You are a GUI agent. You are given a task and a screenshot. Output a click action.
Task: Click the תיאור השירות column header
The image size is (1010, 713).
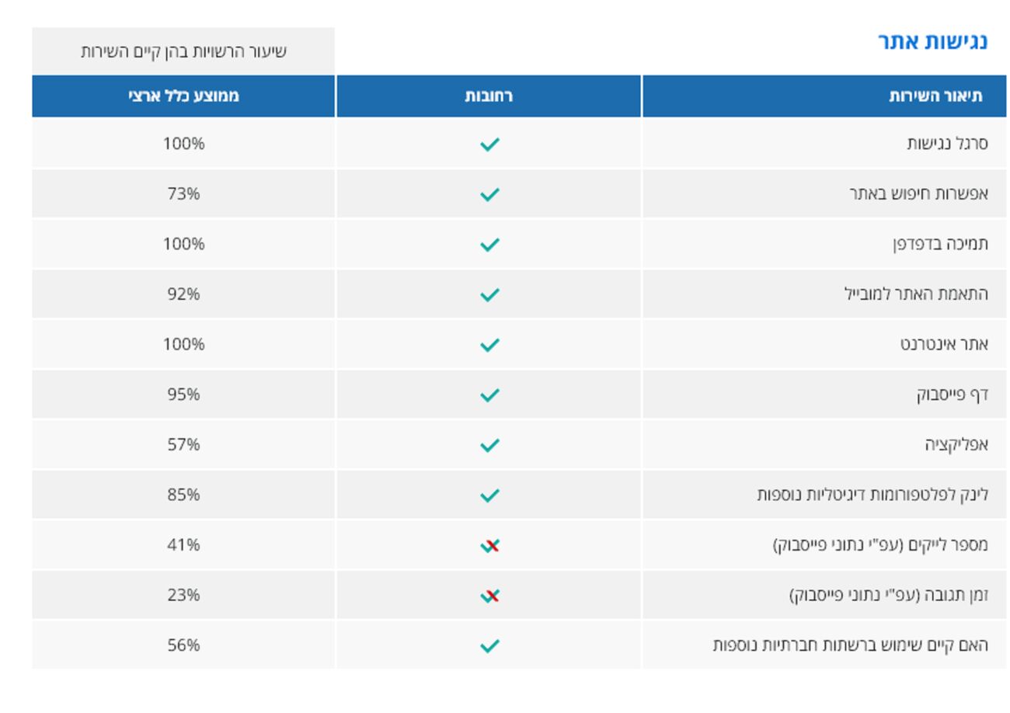pyautogui.click(x=935, y=96)
